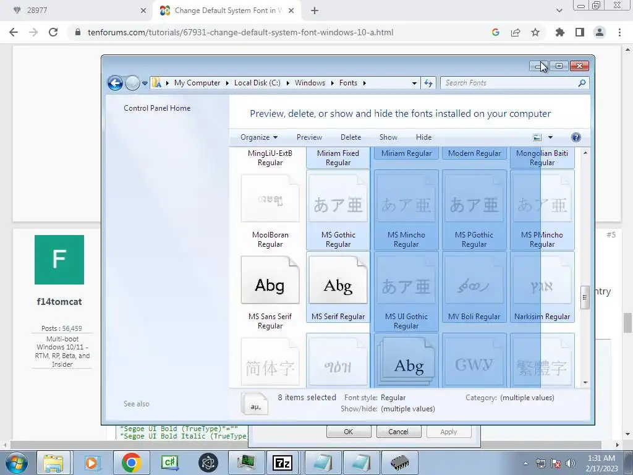The height and width of the screenshot is (475, 633).
Task: Select the MS UI Gothic Regular font icon
Action: (x=406, y=280)
